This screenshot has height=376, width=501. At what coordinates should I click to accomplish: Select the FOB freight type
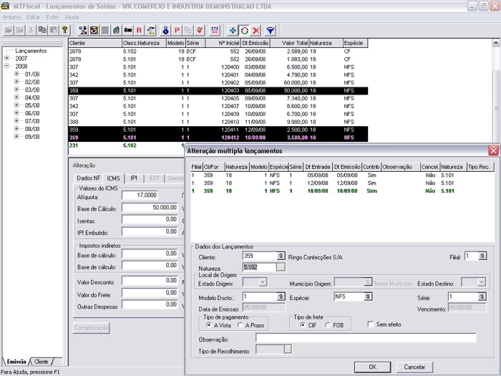(x=328, y=325)
